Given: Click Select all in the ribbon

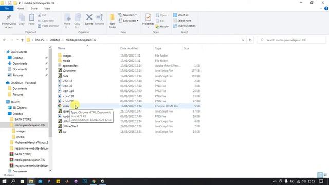Looking at the screenshot, I should (180, 15).
